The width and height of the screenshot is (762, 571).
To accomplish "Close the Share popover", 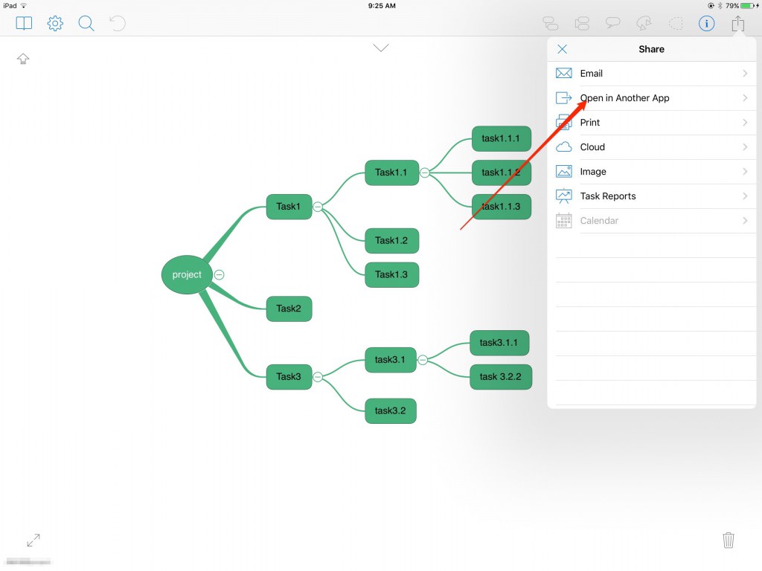I will [x=563, y=49].
